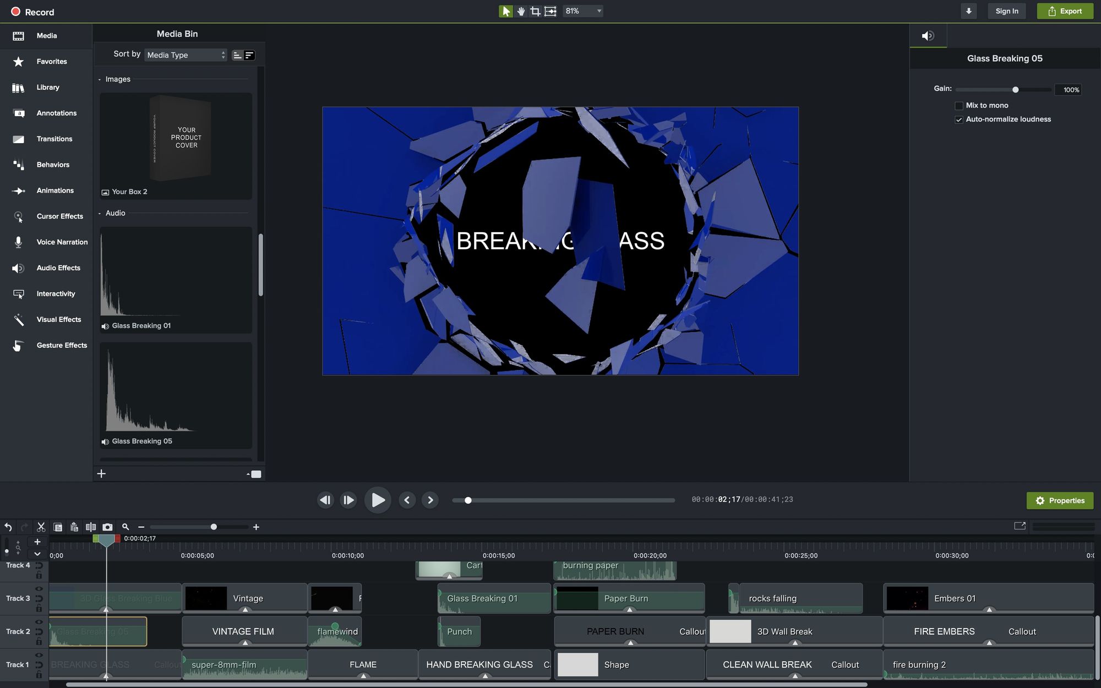Adjust the Gain slider handle
1101x688 pixels.
[x=1015, y=90]
